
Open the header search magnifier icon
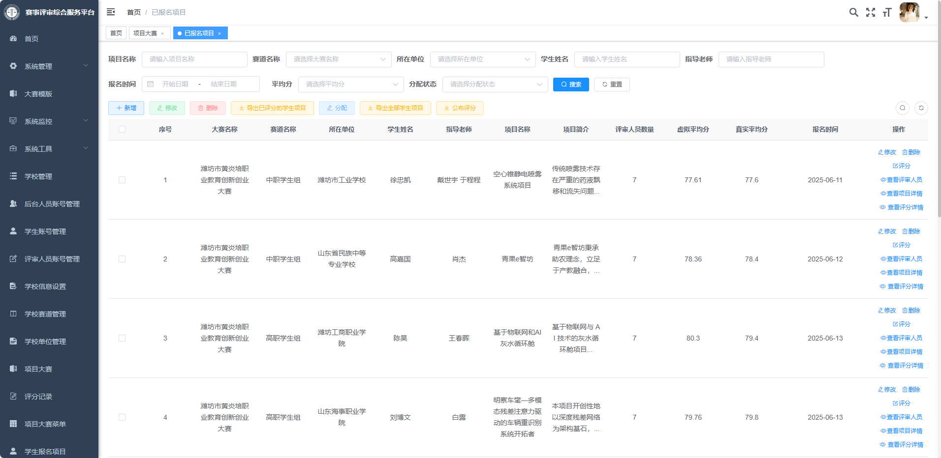[853, 12]
